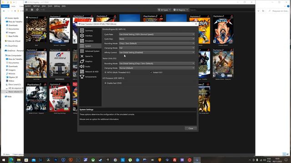Viewport: 291px width, 163px height.
Task: Select the Gran Turismo 4 game cover
Action: 60,63
